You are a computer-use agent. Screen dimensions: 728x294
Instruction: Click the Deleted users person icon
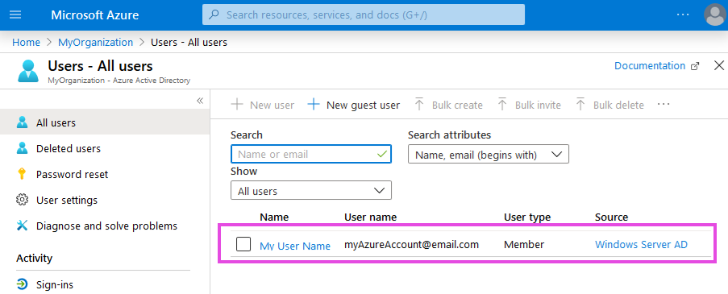pyautogui.click(x=22, y=148)
